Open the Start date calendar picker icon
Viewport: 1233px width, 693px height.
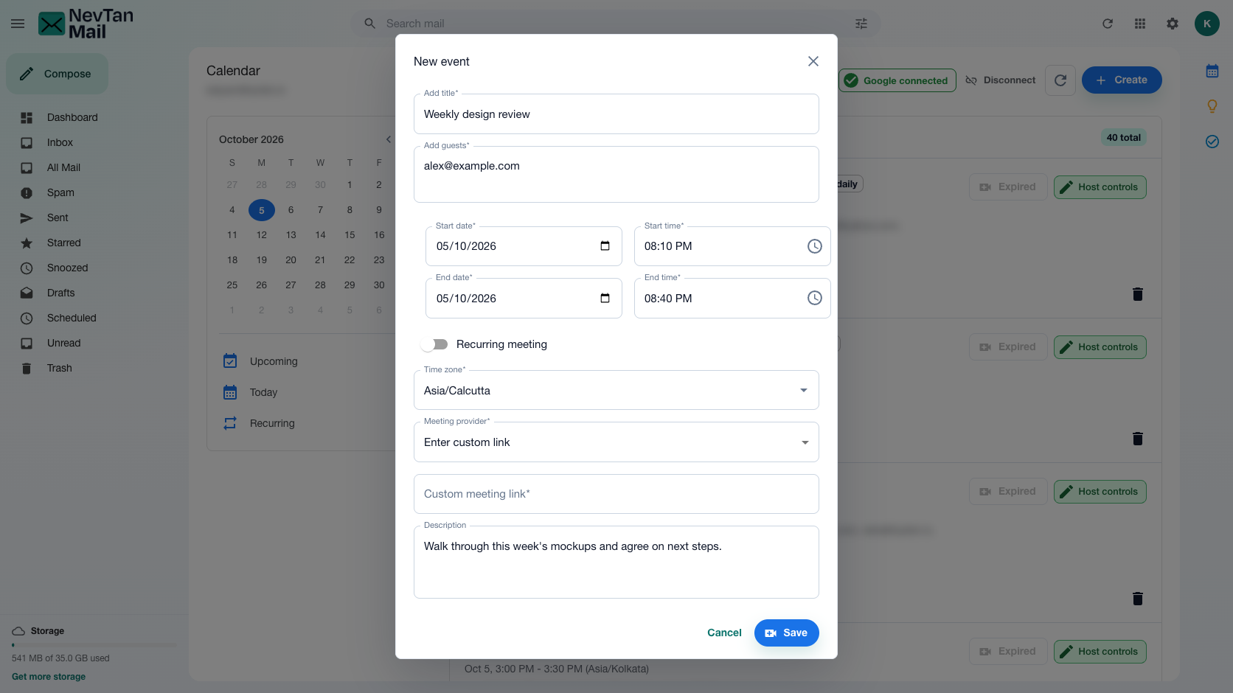click(605, 246)
